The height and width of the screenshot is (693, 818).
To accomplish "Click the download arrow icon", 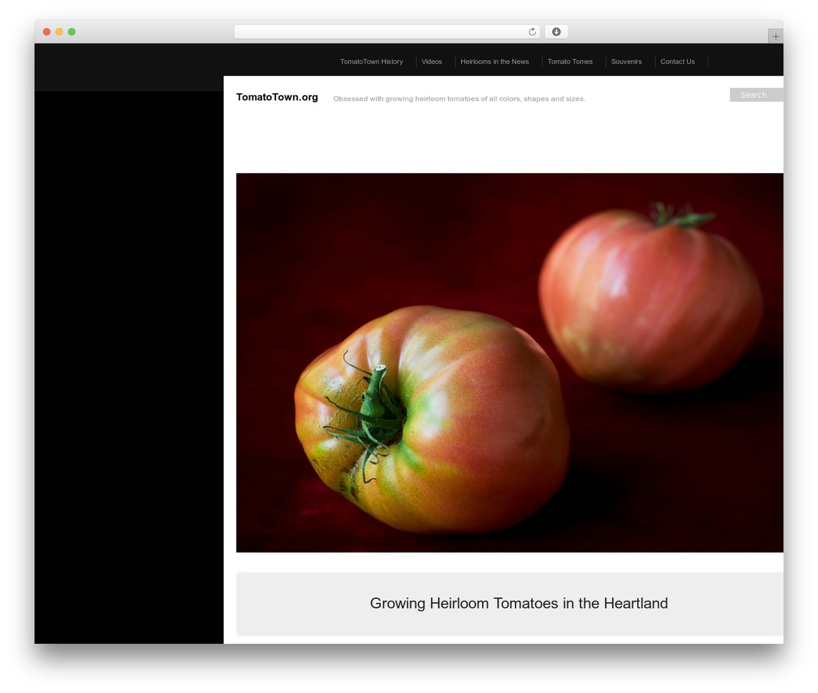I will pos(556,32).
